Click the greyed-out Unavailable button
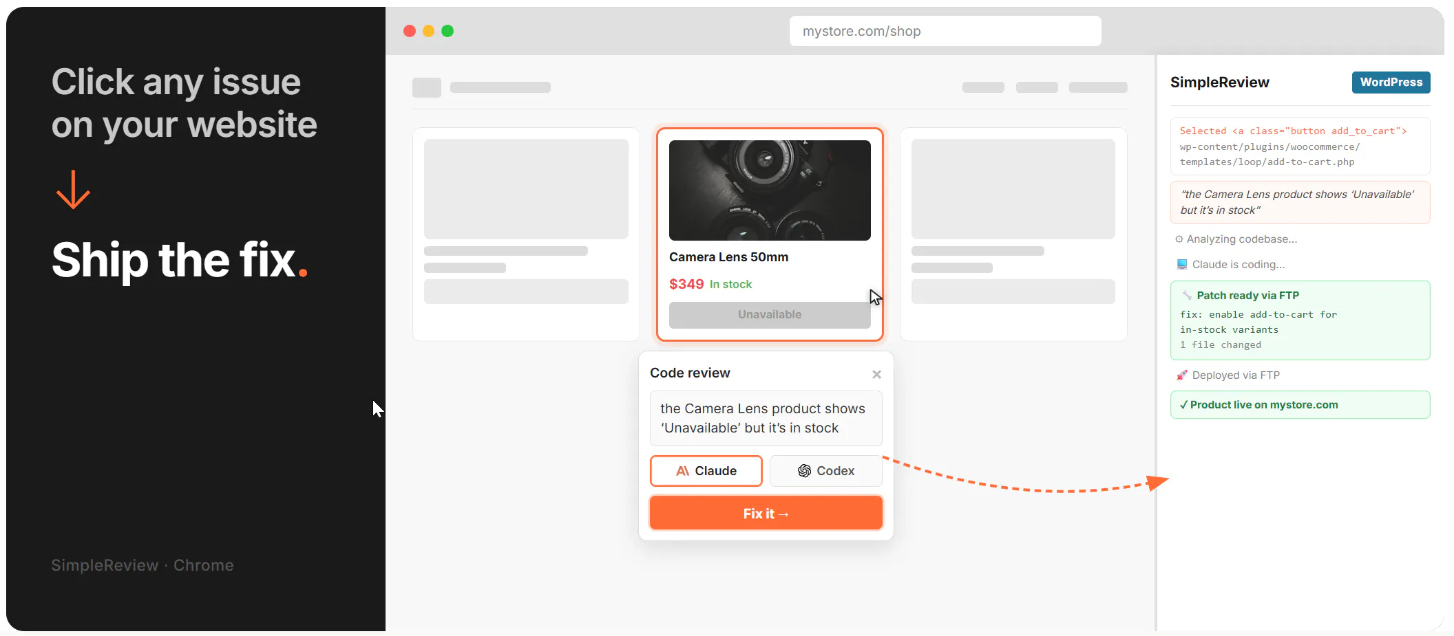 (770, 315)
